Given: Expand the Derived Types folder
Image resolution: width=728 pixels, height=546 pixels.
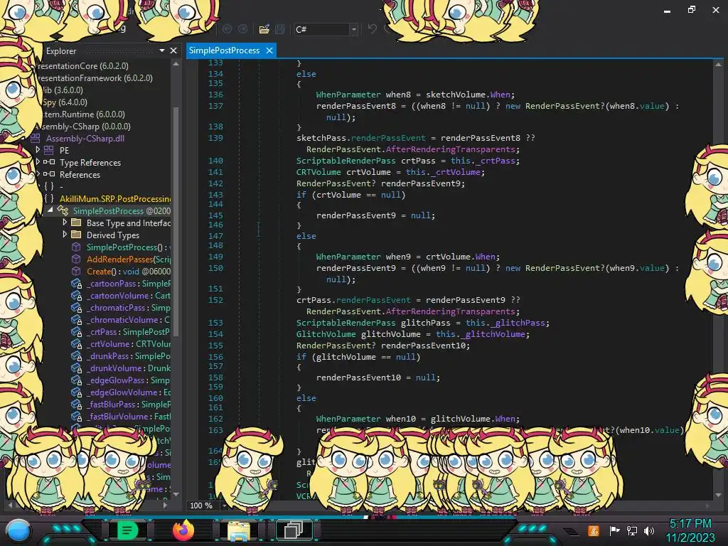Looking at the screenshot, I should click(65, 235).
